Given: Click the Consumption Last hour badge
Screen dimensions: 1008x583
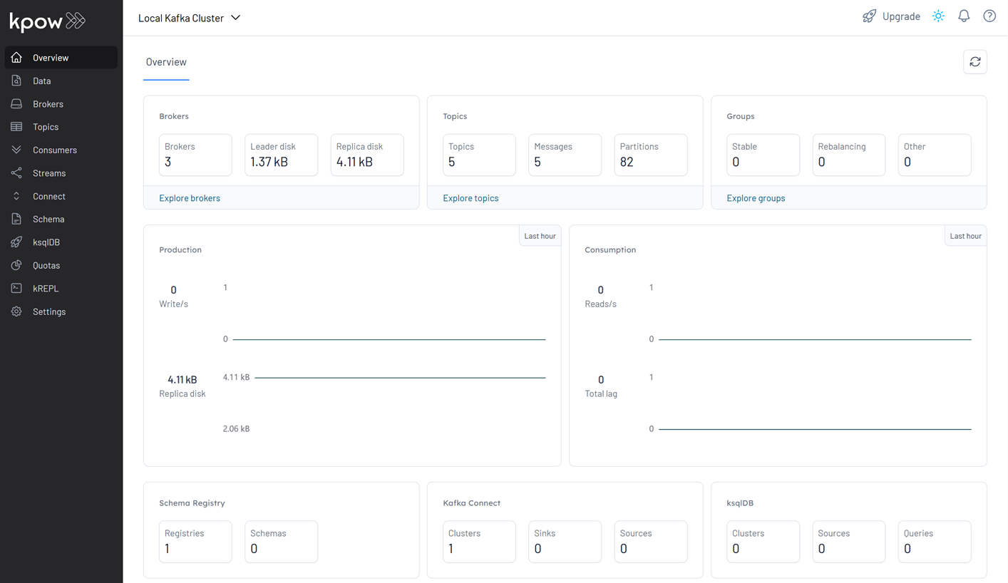Looking at the screenshot, I should (x=965, y=236).
